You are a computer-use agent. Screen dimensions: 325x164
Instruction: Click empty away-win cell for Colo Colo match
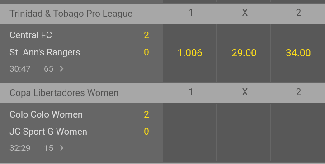point(298,132)
